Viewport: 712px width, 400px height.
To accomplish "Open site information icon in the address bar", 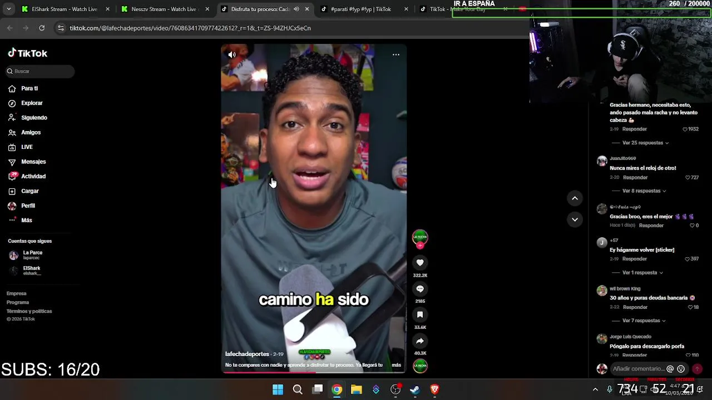I will click(x=61, y=28).
